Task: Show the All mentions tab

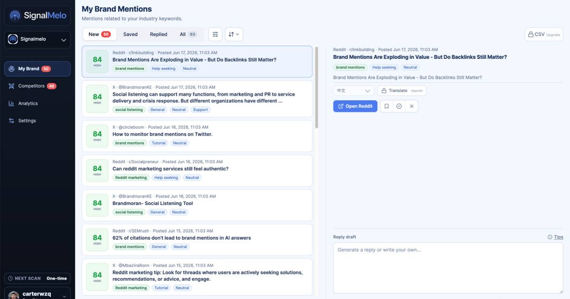Action: [189, 34]
